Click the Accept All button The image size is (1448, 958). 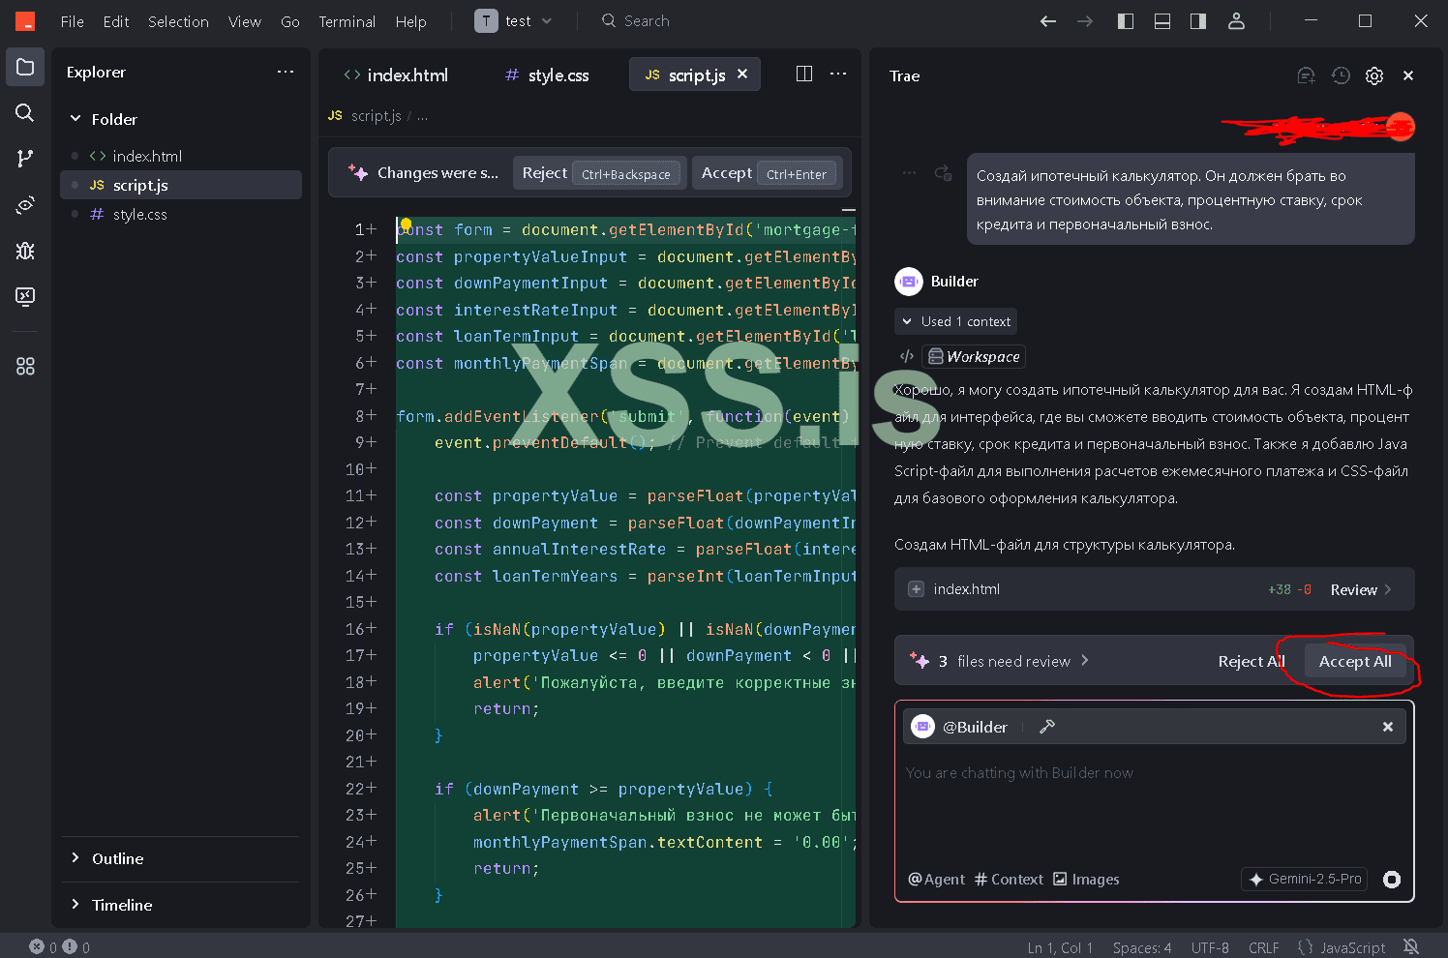(x=1354, y=662)
